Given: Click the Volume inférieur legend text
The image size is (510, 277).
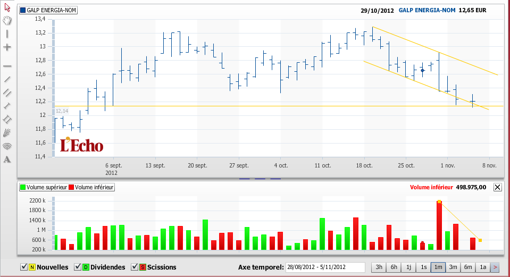Looking at the screenshot, I should tap(94, 187).
